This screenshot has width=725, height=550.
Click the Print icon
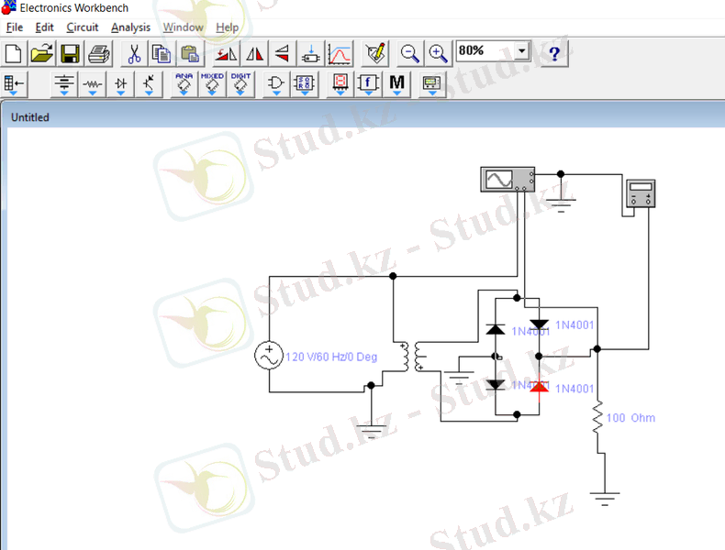click(x=98, y=52)
